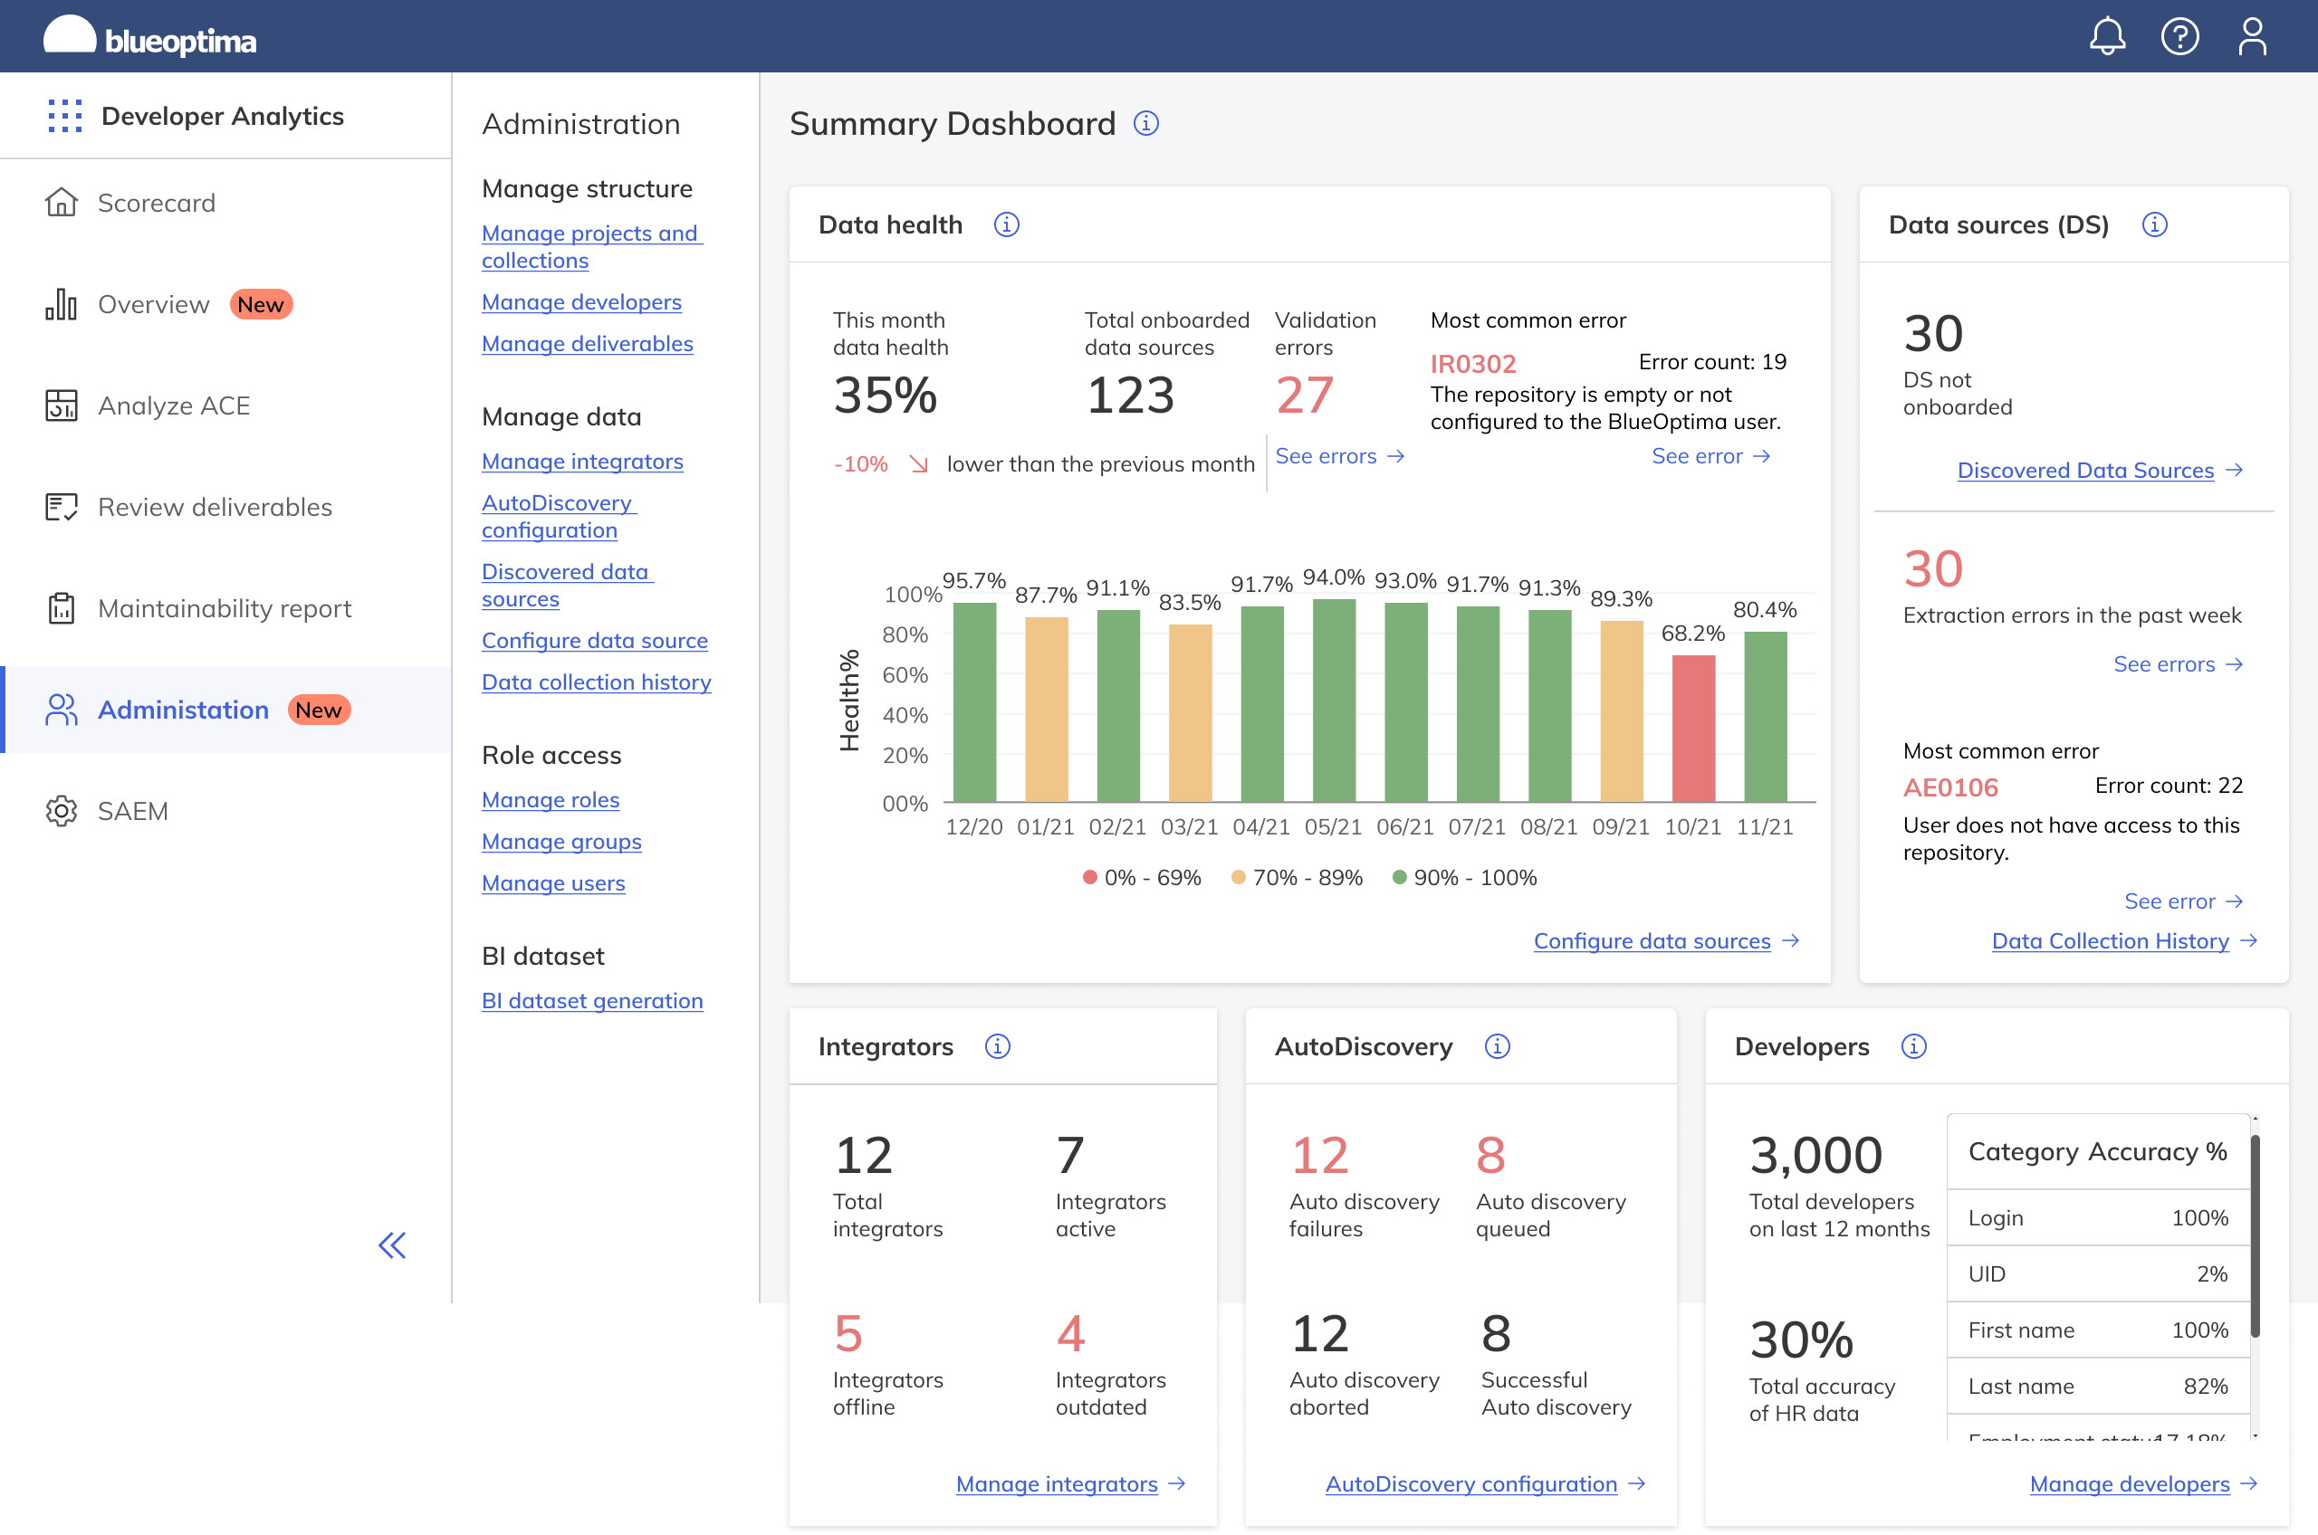Show AutoDiscovery info icon
The width and height of the screenshot is (2318, 1535).
tap(1497, 1045)
